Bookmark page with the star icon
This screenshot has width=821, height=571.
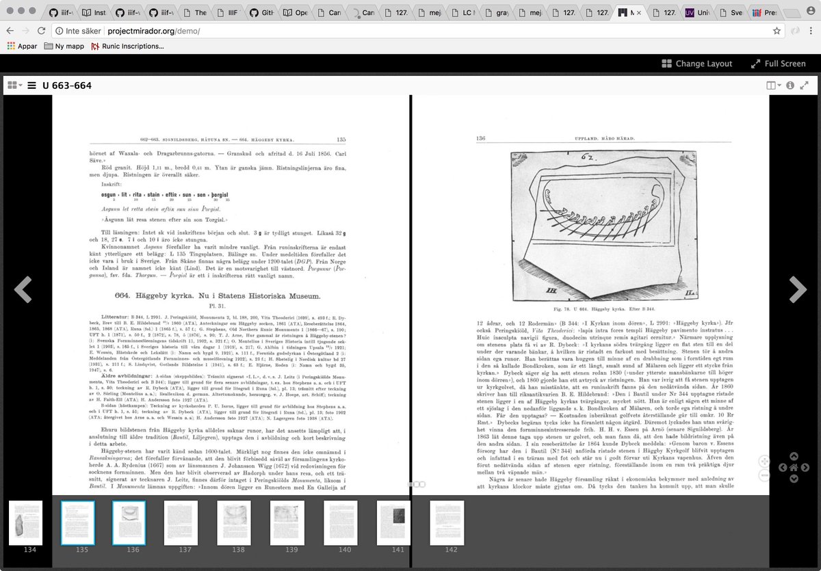point(777,31)
